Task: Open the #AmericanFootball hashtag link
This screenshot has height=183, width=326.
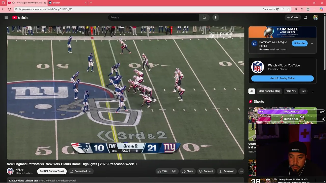Action: tap(66, 181)
